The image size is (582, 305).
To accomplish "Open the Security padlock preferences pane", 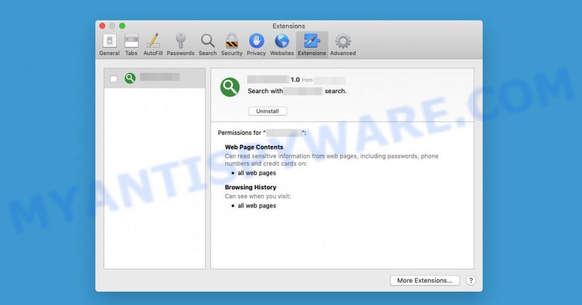I will tap(232, 45).
